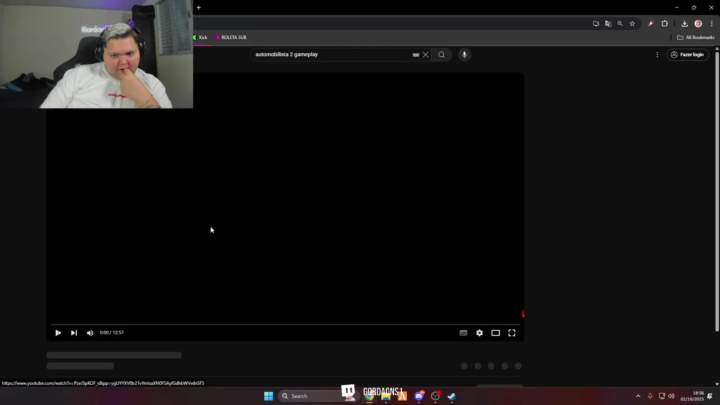
Task: Open the Extensions puzzle menu
Action: tap(665, 24)
